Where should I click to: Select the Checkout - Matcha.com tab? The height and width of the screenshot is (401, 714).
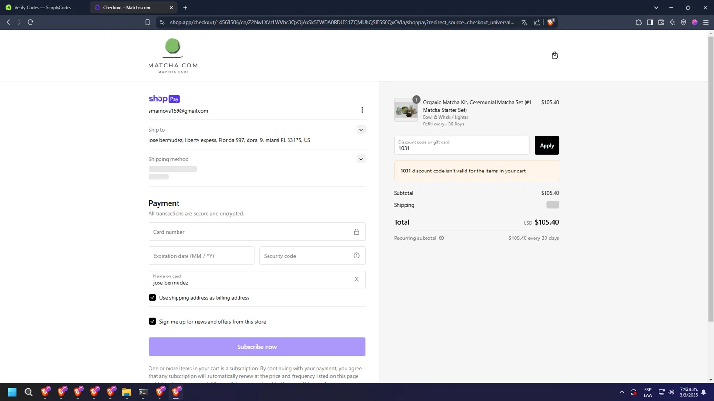click(x=133, y=8)
